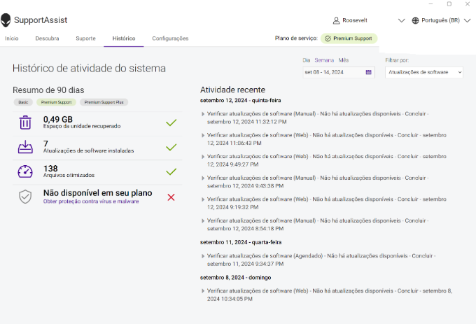Open the Configurações tab
Screen dimensions: 476x324
pyautogui.click(x=170, y=38)
